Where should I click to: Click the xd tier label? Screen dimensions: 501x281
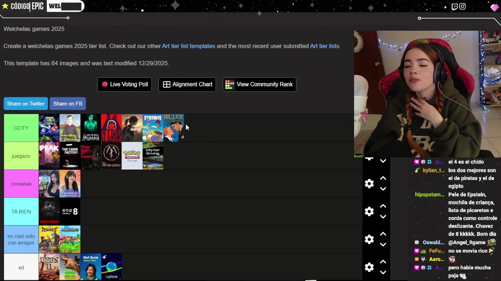[21, 267]
